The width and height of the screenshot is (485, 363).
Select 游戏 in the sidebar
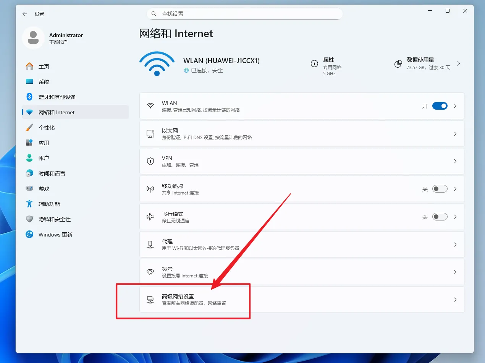75,189
